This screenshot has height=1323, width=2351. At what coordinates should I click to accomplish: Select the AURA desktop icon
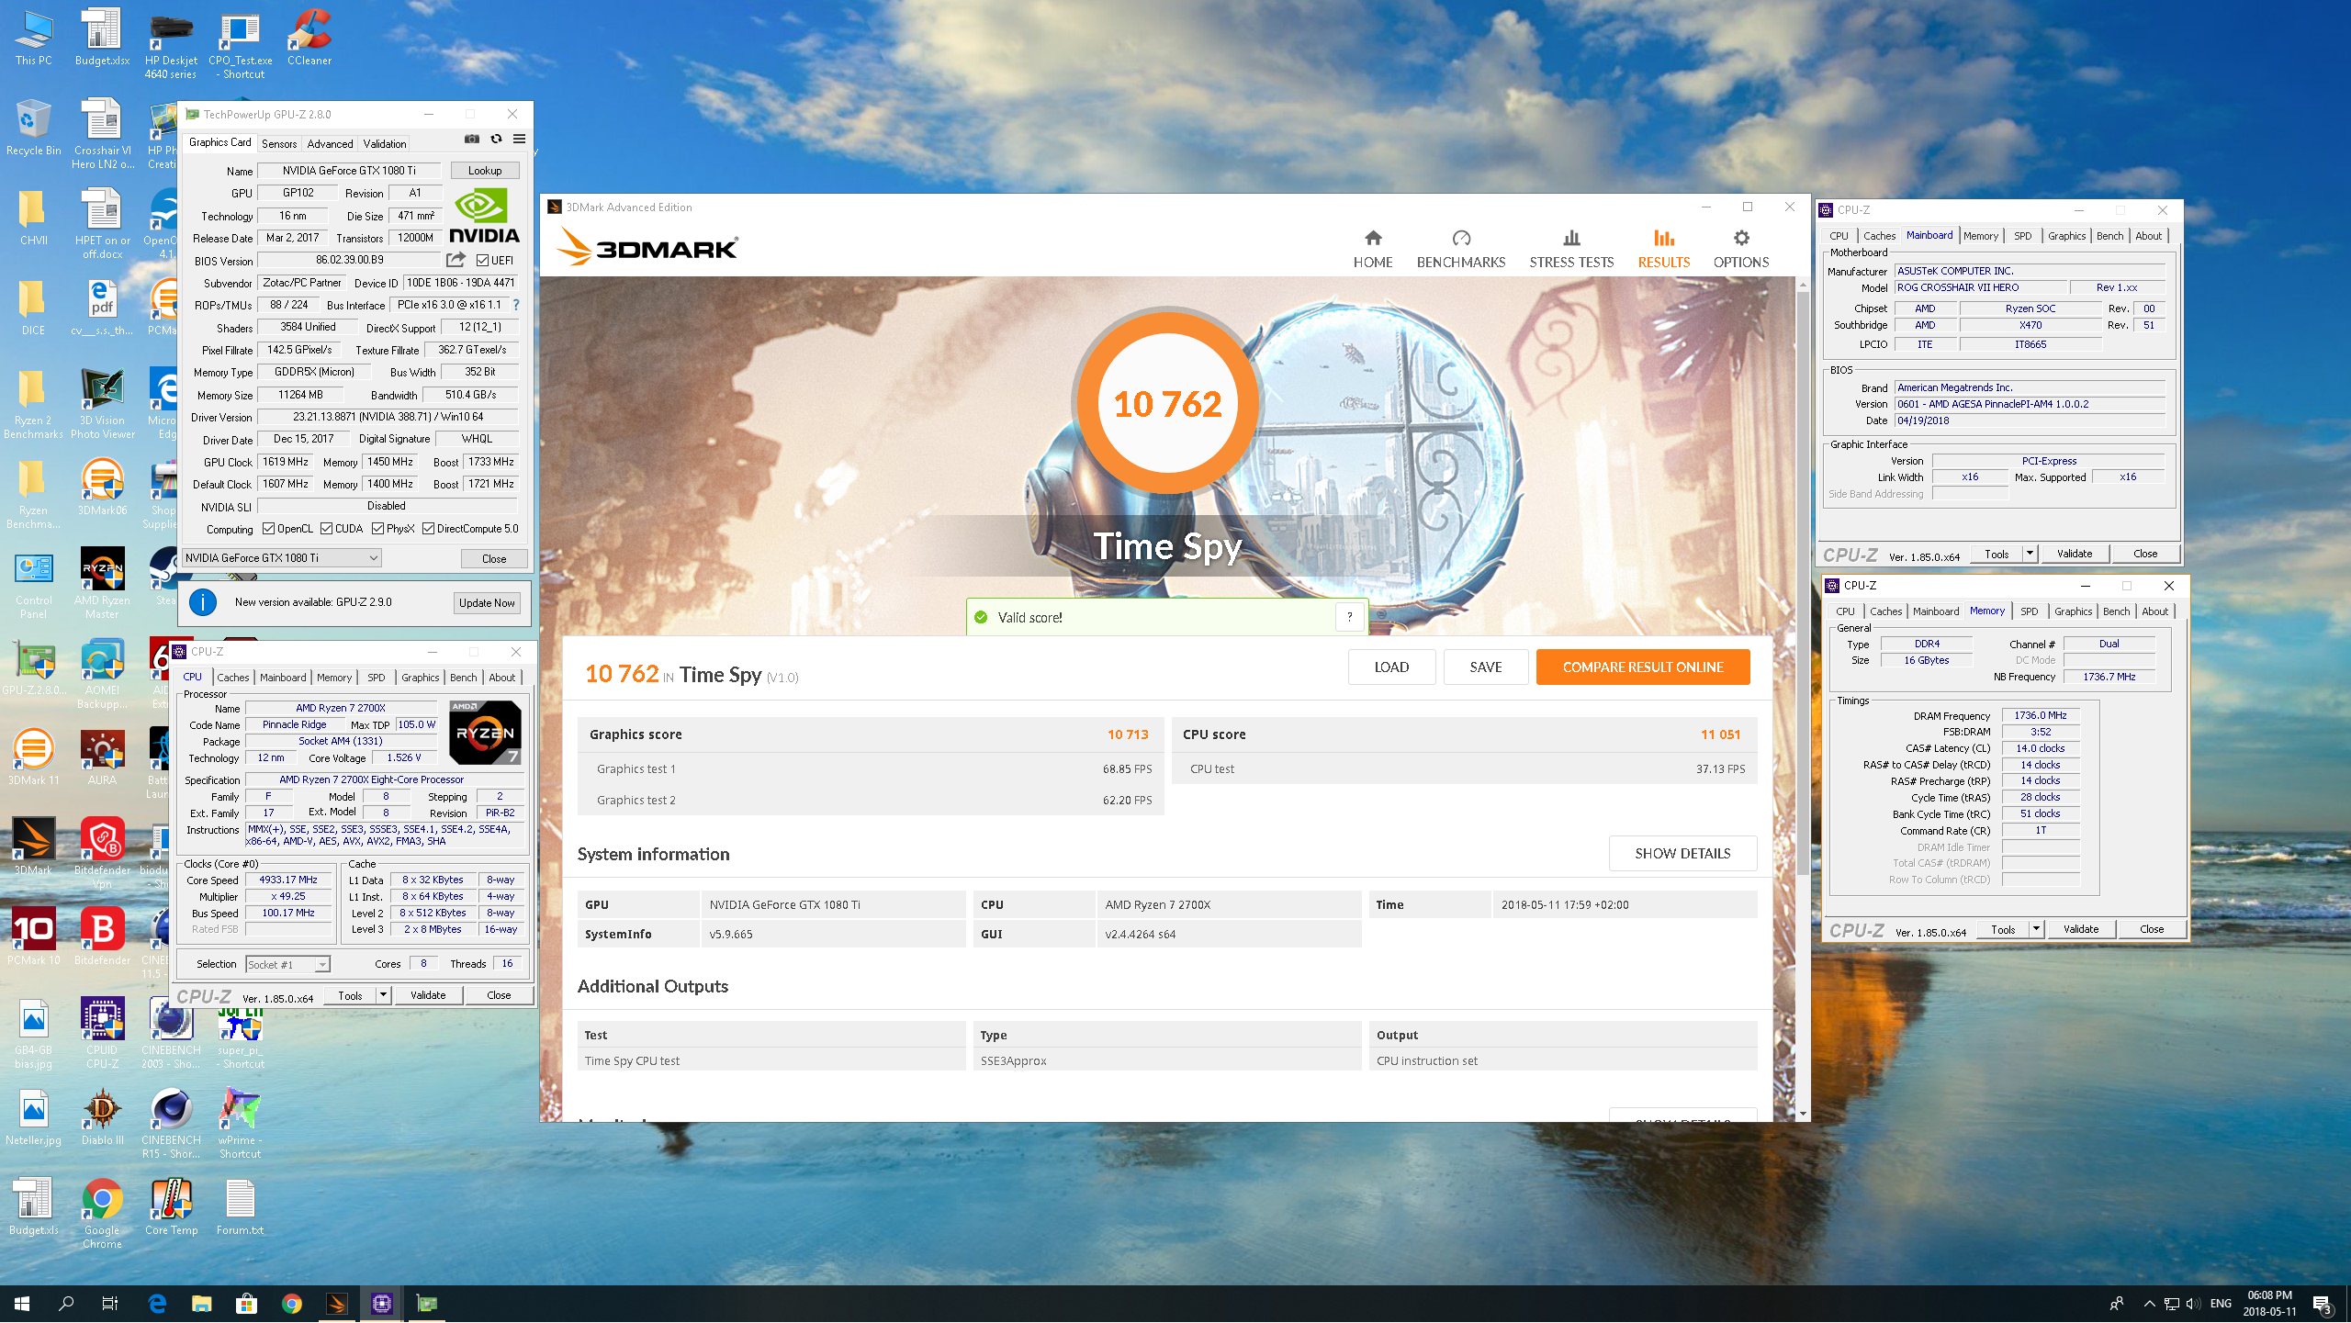[102, 757]
